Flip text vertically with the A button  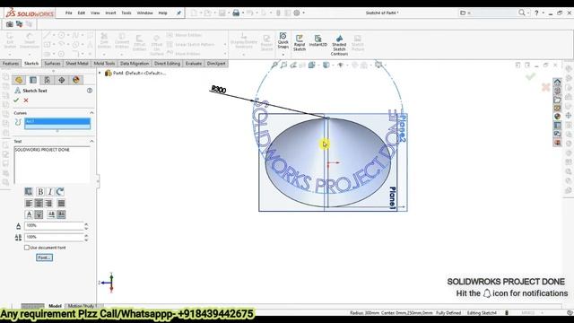tap(29, 214)
